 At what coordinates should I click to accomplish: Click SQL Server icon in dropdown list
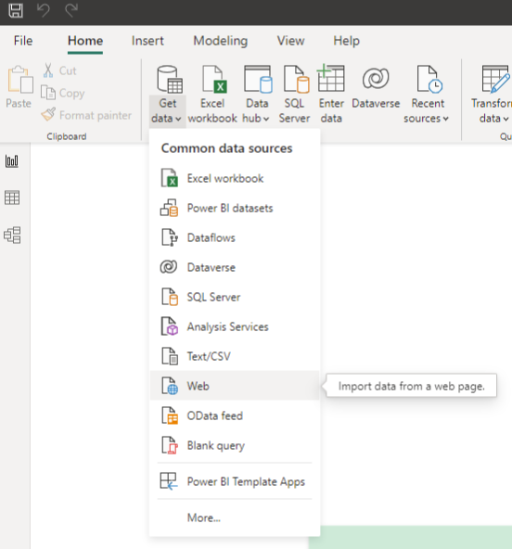[x=170, y=297]
